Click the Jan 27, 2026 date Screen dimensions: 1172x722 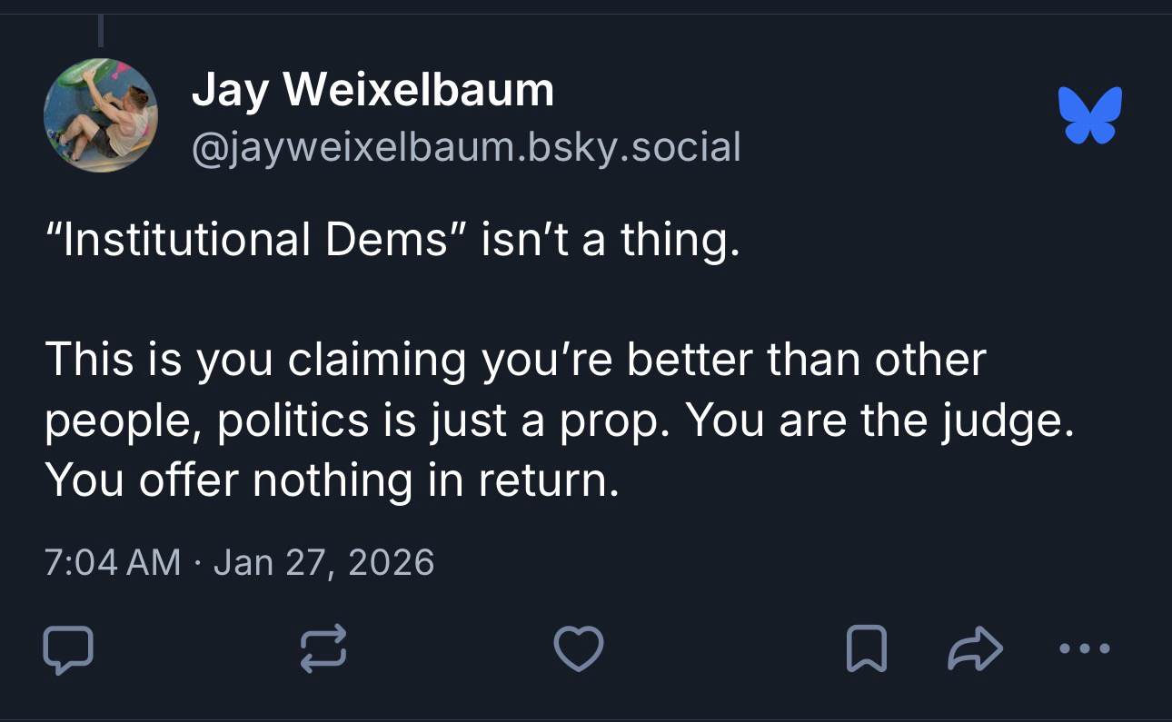[x=324, y=561]
